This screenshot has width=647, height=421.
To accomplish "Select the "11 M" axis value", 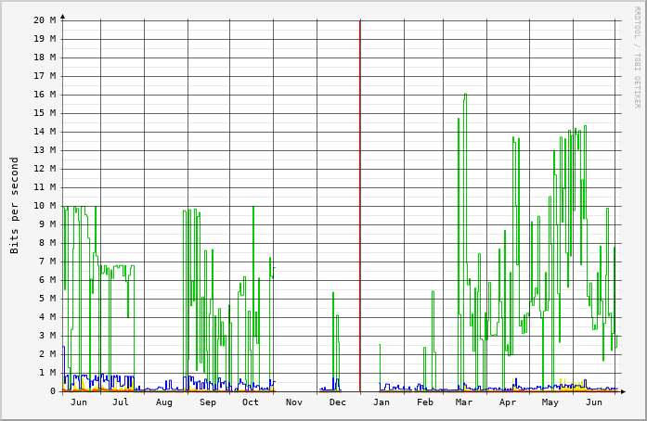I will 45,187.
